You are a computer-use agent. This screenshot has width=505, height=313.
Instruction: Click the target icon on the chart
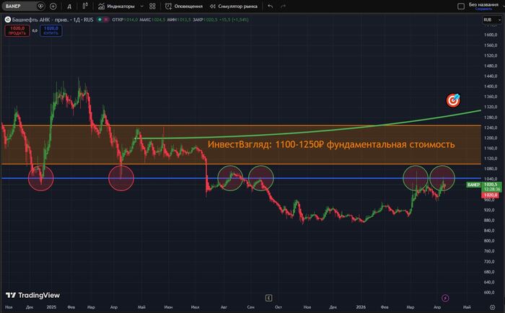pos(453,100)
